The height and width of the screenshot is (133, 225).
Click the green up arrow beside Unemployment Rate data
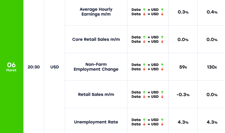(144, 120)
